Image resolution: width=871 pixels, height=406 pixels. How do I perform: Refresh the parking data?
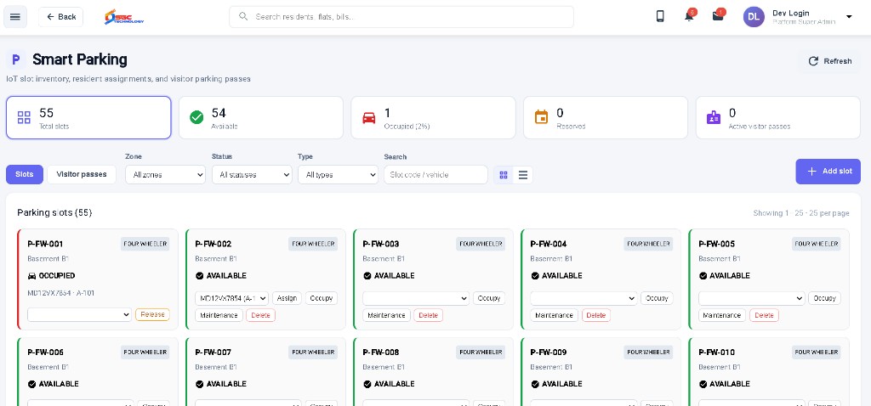(829, 61)
